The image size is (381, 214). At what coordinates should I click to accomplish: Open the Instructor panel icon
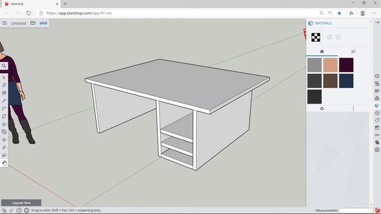(377, 91)
